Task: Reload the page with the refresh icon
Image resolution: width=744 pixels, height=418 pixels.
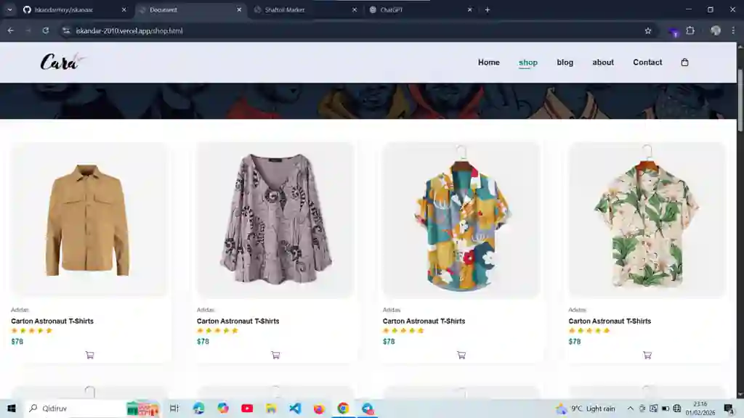Action: click(46, 30)
